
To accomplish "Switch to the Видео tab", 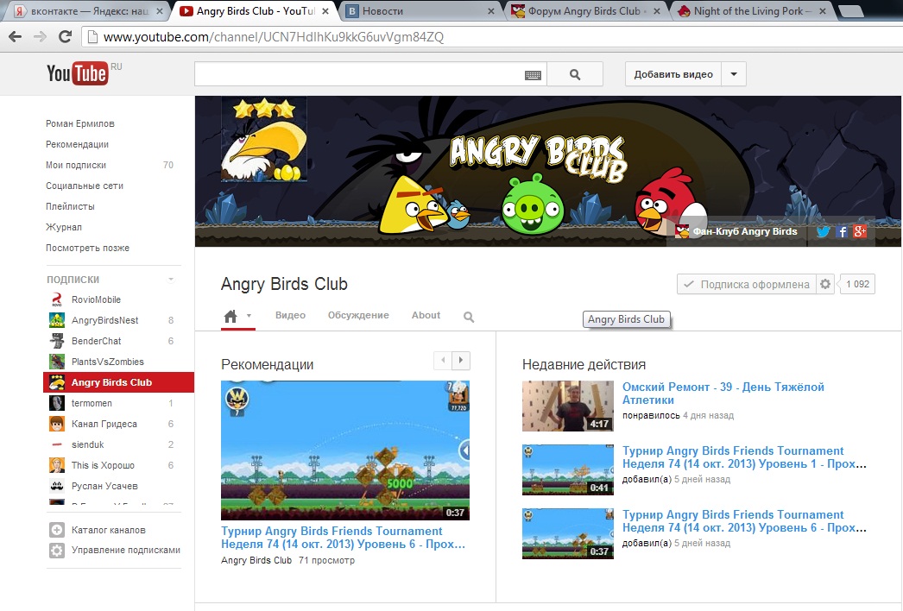I will [x=290, y=316].
